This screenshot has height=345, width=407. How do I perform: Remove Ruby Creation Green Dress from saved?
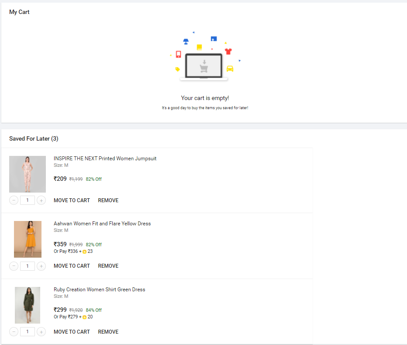tap(108, 332)
